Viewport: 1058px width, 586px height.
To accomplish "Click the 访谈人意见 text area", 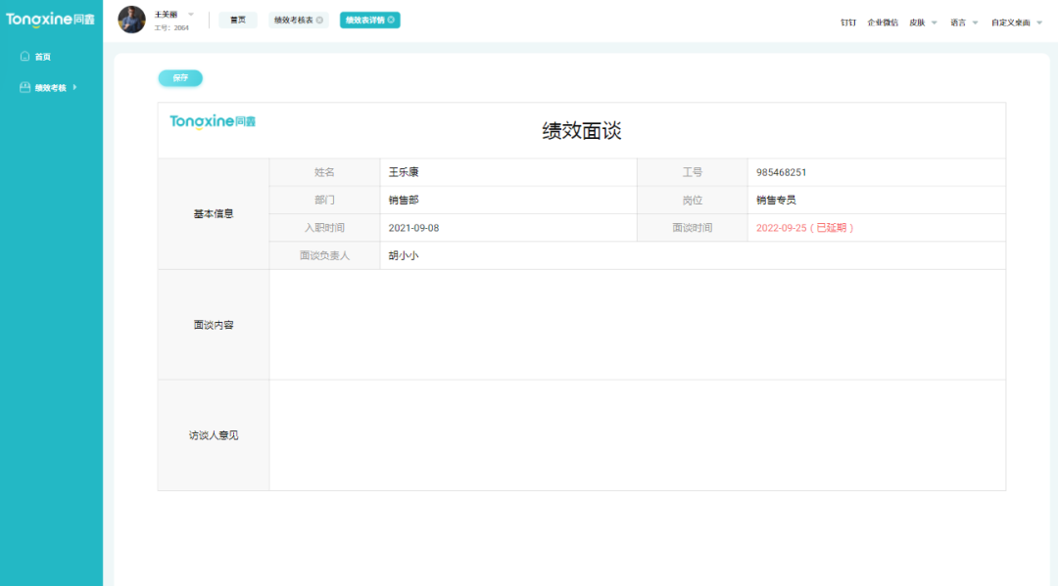I will [x=637, y=433].
